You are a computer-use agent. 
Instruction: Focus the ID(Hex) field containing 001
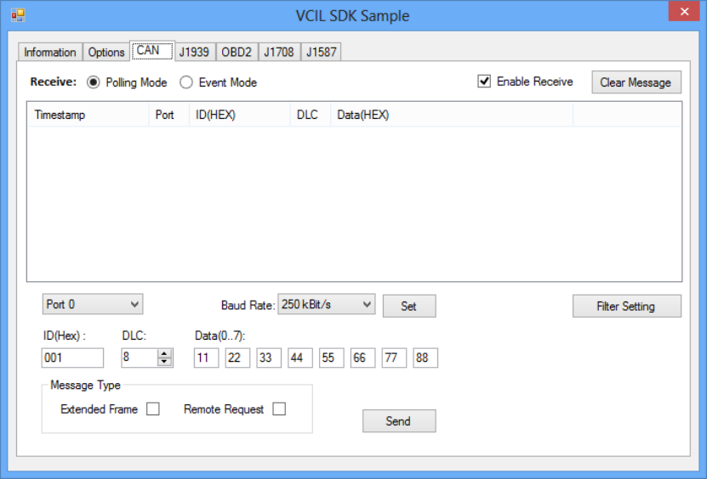pos(72,358)
